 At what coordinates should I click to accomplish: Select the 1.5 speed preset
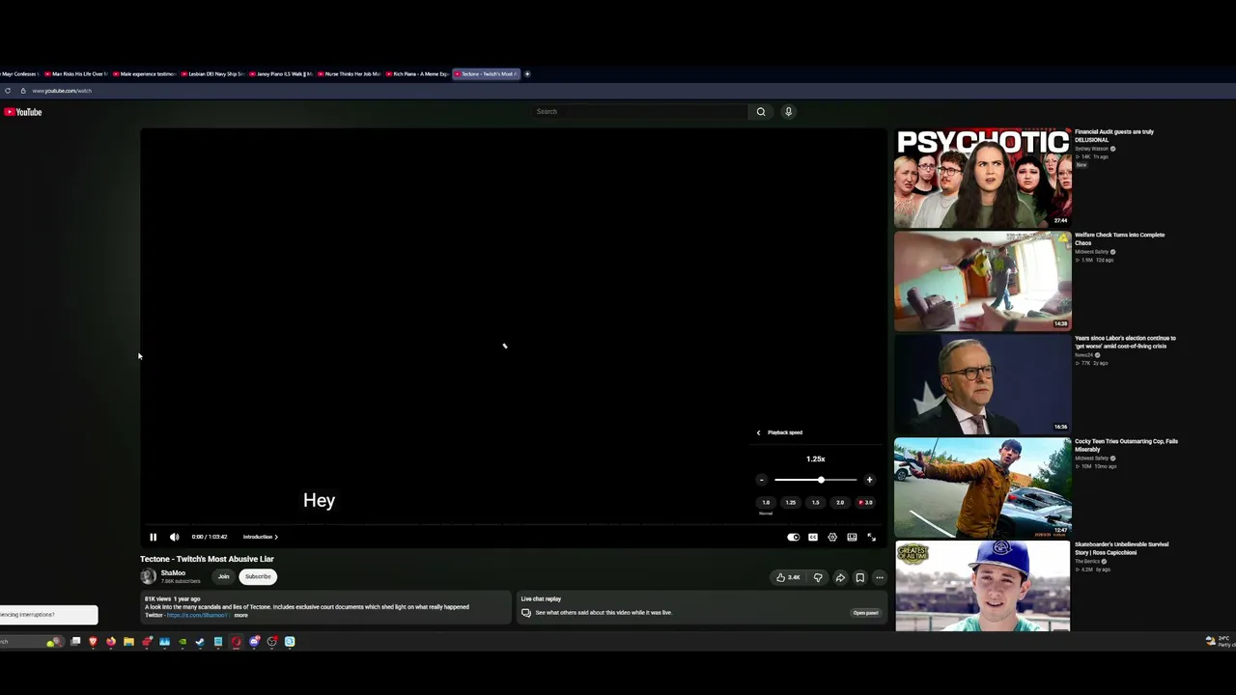click(x=815, y=502)
